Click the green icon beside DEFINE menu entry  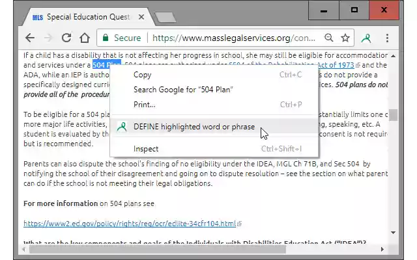122,127
